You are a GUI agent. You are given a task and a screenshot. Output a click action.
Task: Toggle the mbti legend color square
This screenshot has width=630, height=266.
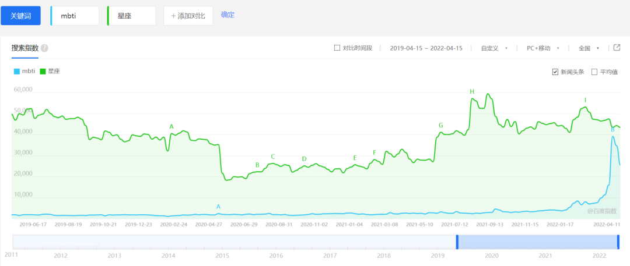click(x=16, y=72)
